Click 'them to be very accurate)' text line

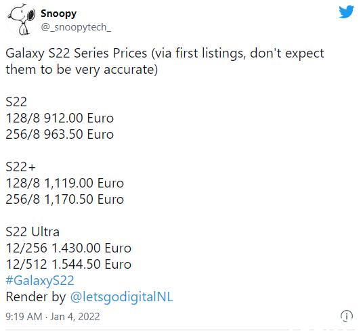(x=82, y=70)
